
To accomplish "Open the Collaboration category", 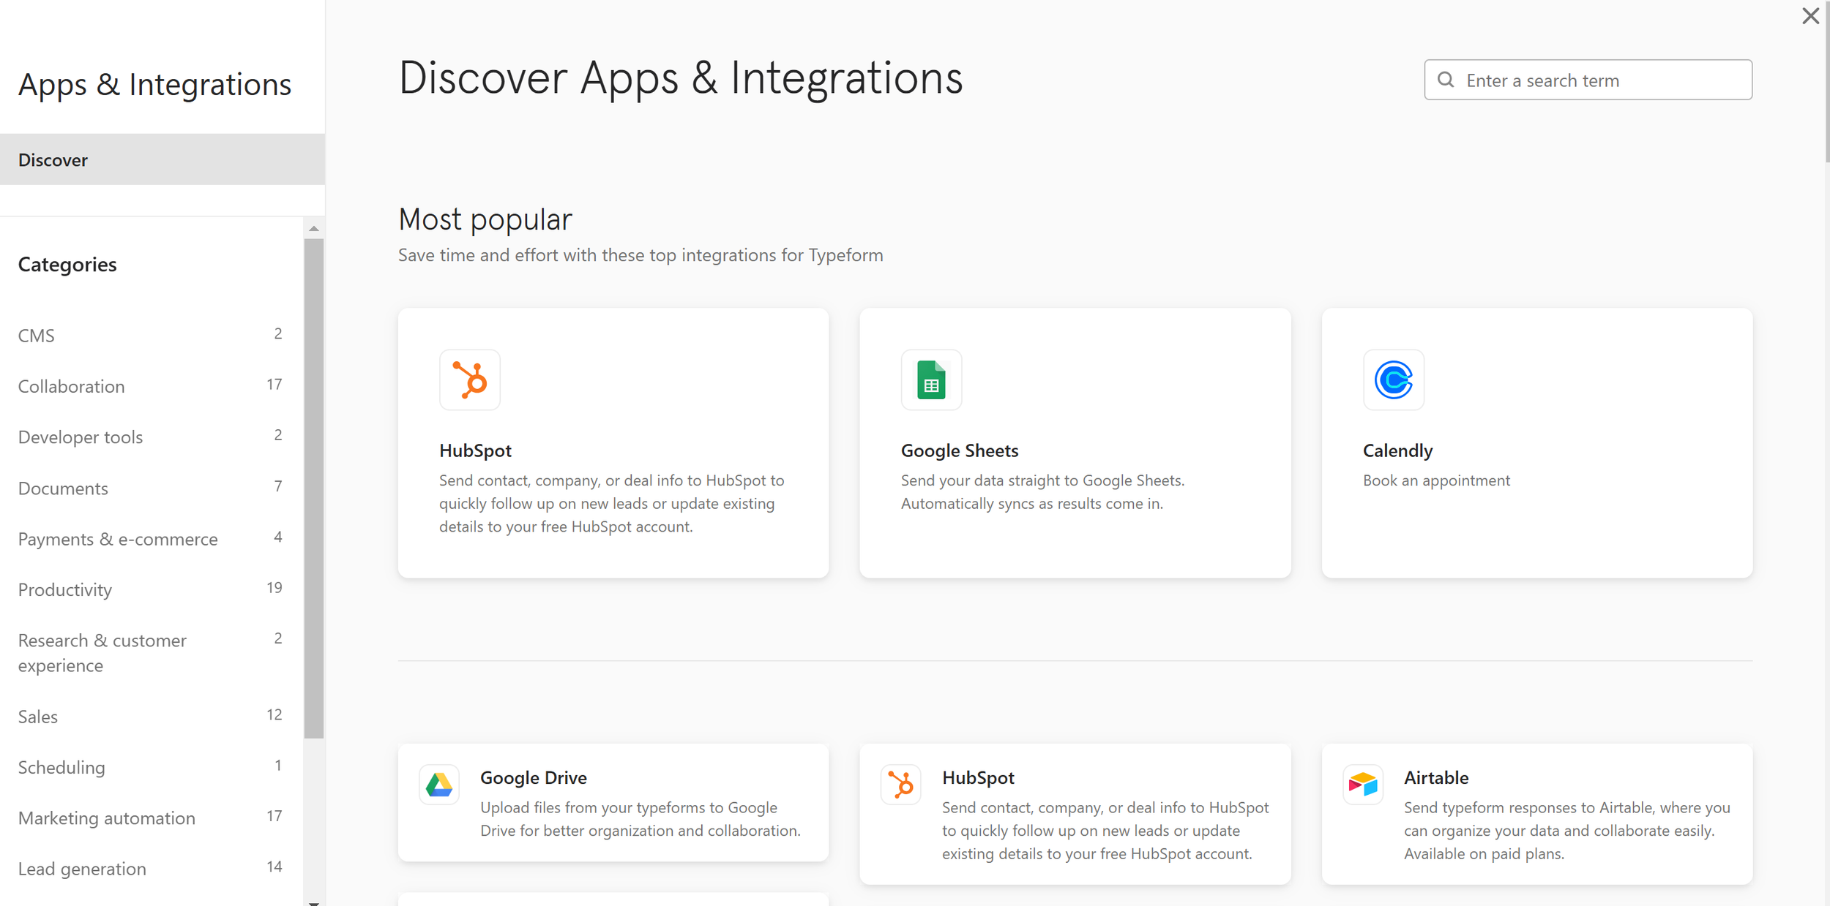I will (x=72, y=386).
